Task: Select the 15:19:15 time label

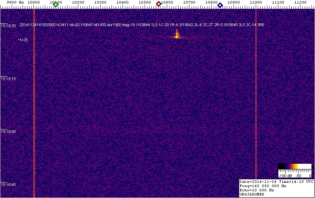Action: point(8,79)
